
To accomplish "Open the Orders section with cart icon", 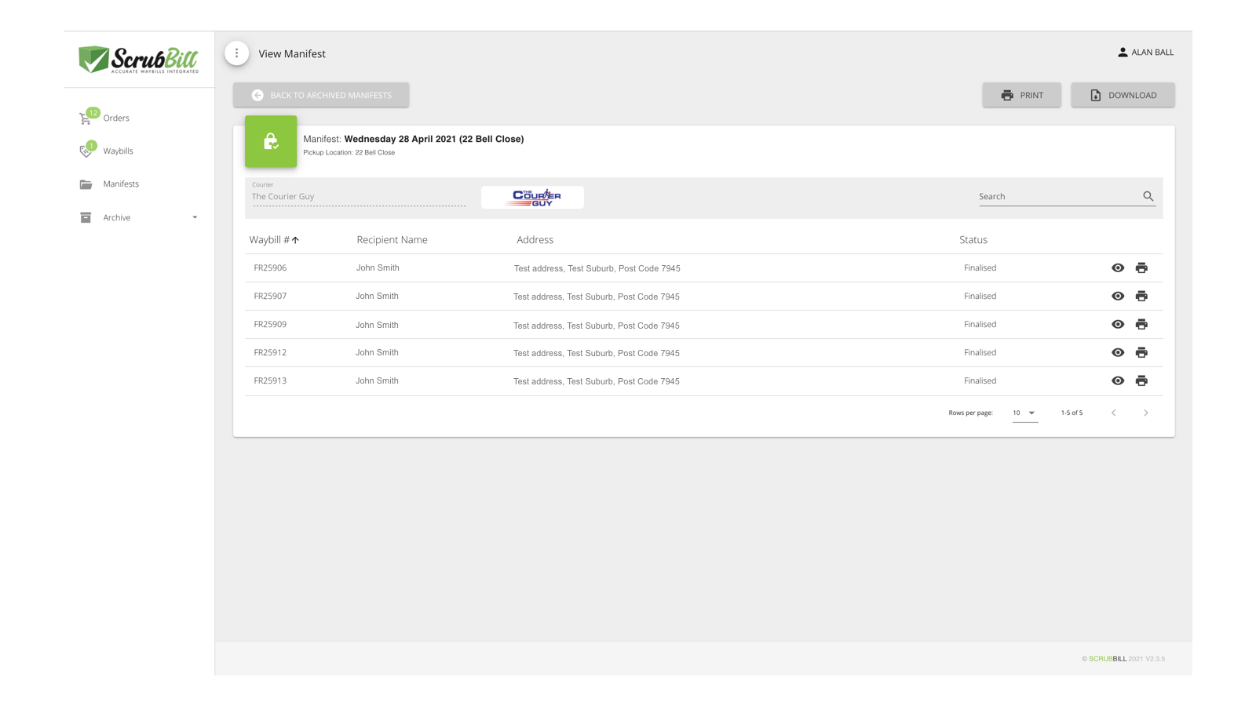I will click(86, 118).
